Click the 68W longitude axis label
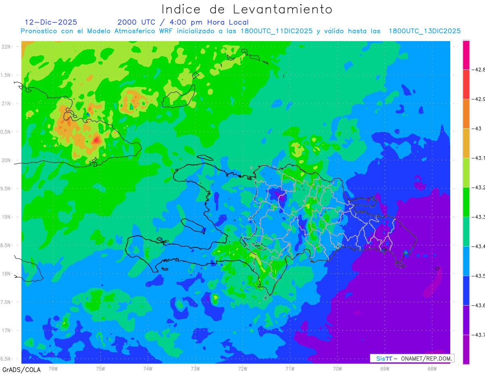Screen dimensions: 485x374 [x=432, y=369]
